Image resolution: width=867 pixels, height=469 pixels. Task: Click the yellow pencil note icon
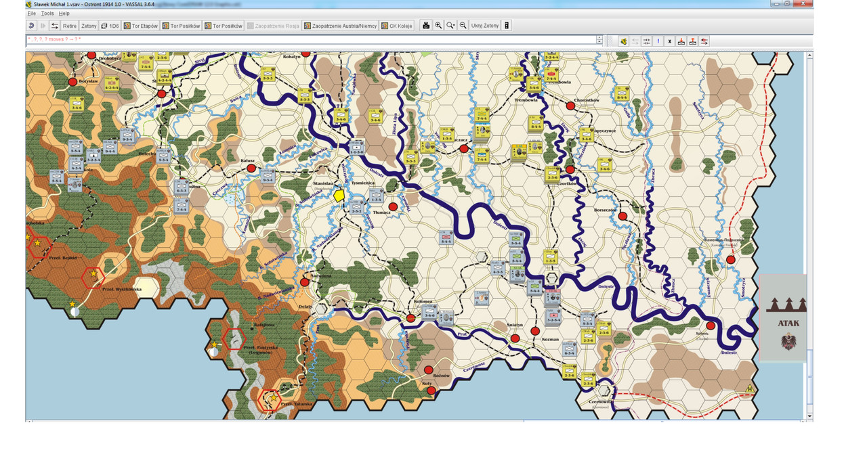623,41
